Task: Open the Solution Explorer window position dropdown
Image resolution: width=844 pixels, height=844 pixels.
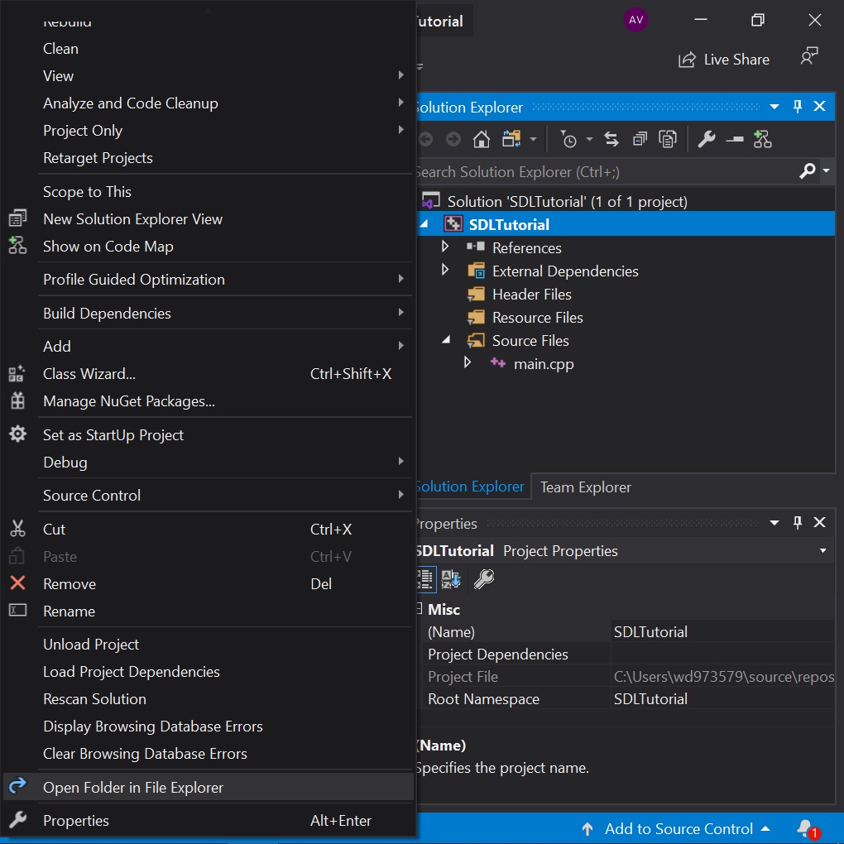Action: click(774, 107)
